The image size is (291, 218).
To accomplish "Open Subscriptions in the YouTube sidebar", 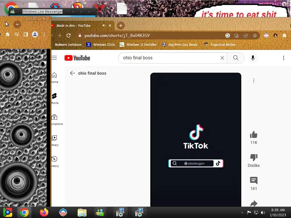I will coord(57,120).
